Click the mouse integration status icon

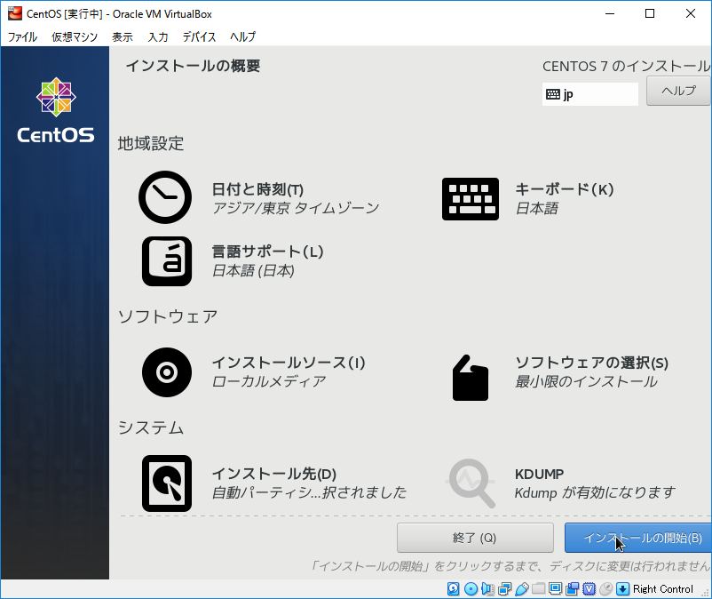coord(605,589)
